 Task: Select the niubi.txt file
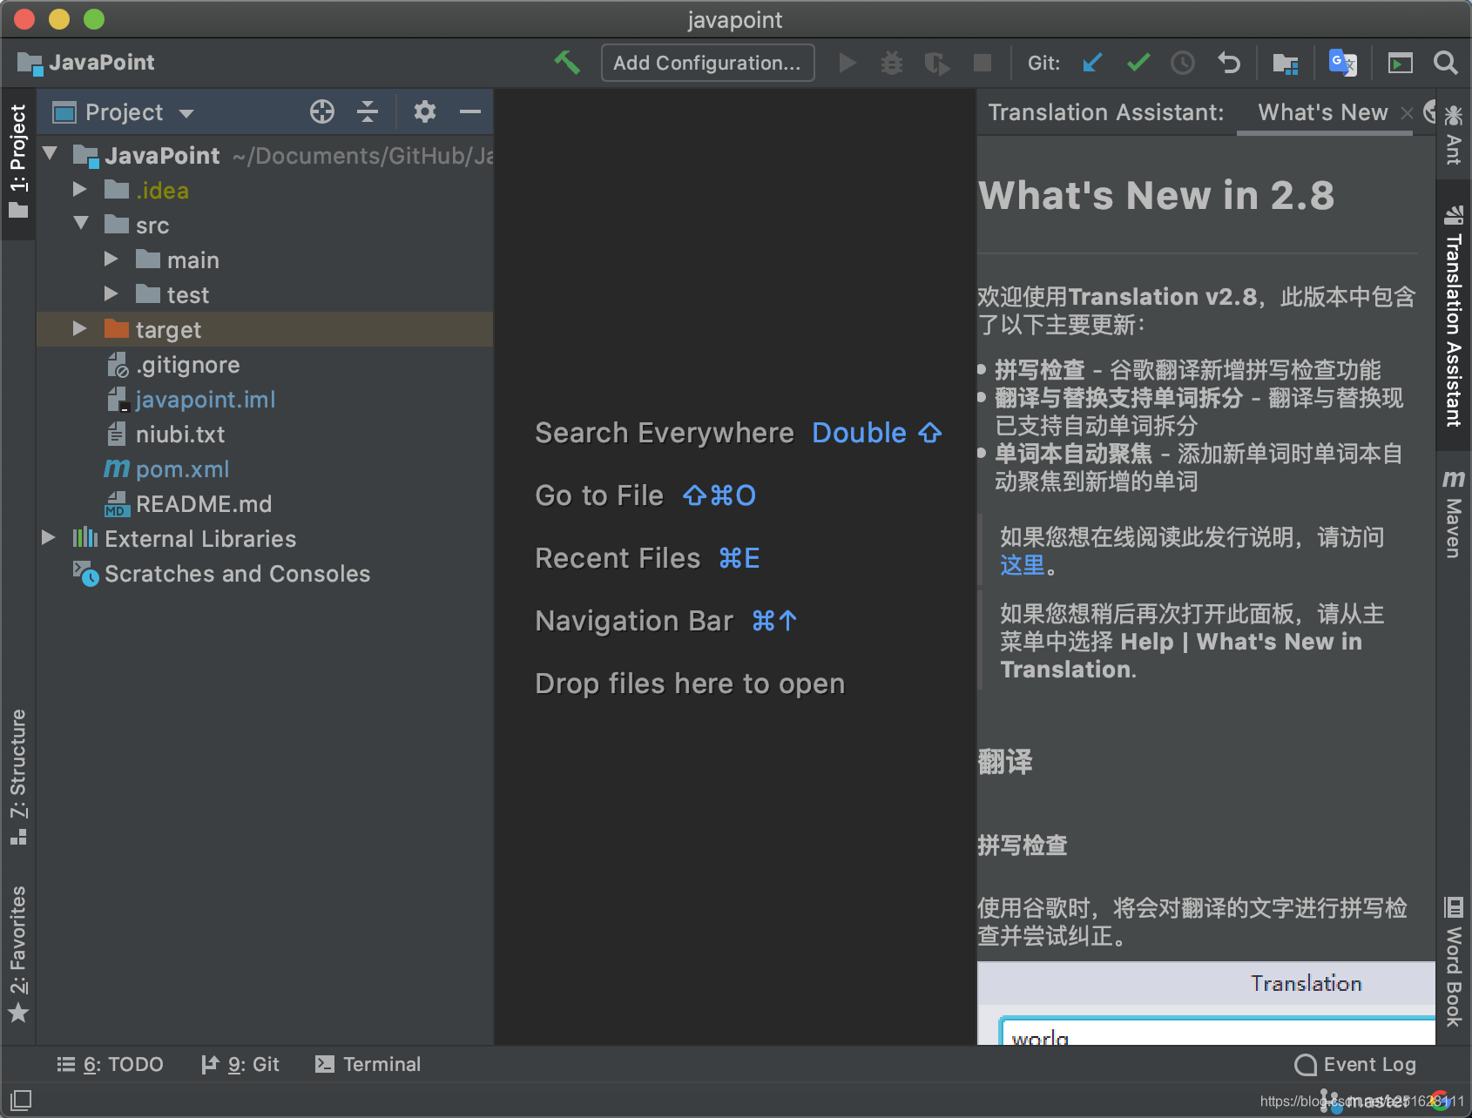180,434
